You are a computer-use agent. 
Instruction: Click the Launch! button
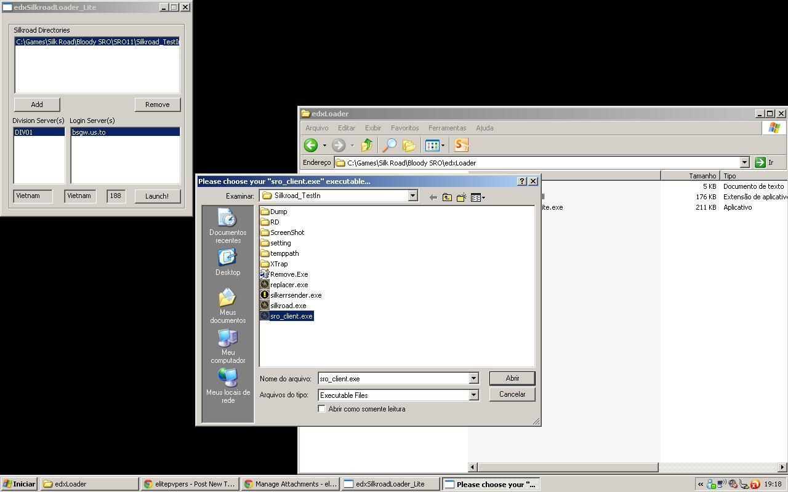(157, 196)
